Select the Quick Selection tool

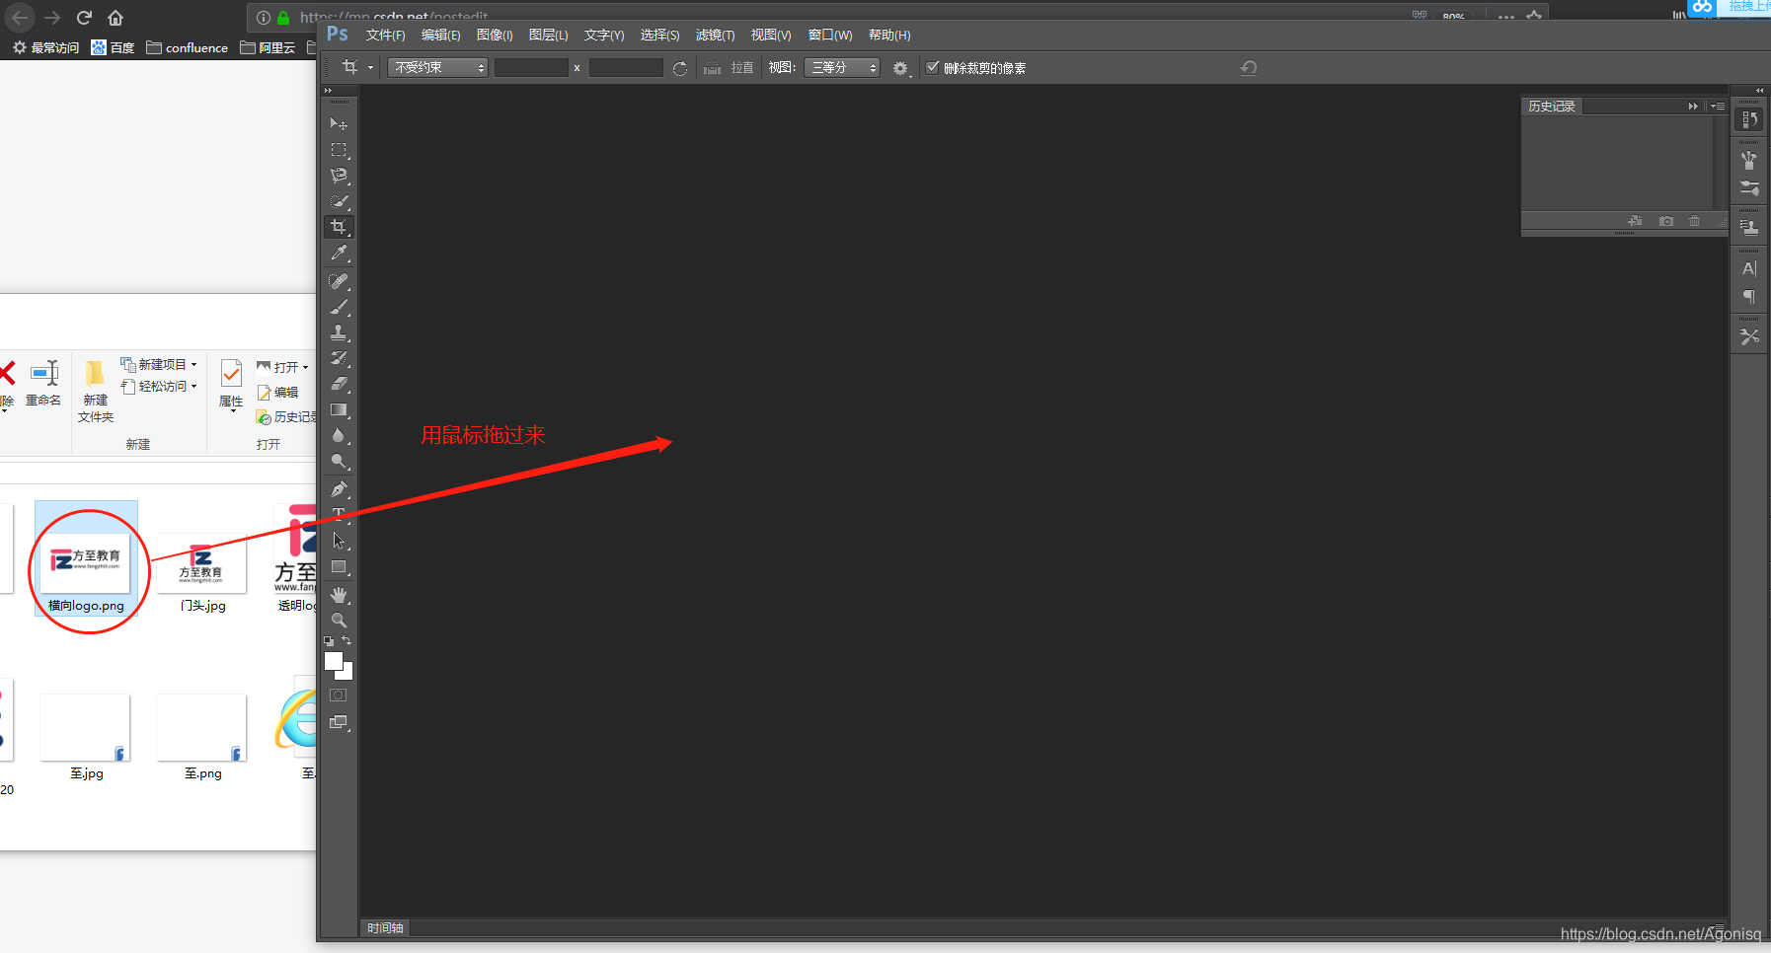point(339,201)
